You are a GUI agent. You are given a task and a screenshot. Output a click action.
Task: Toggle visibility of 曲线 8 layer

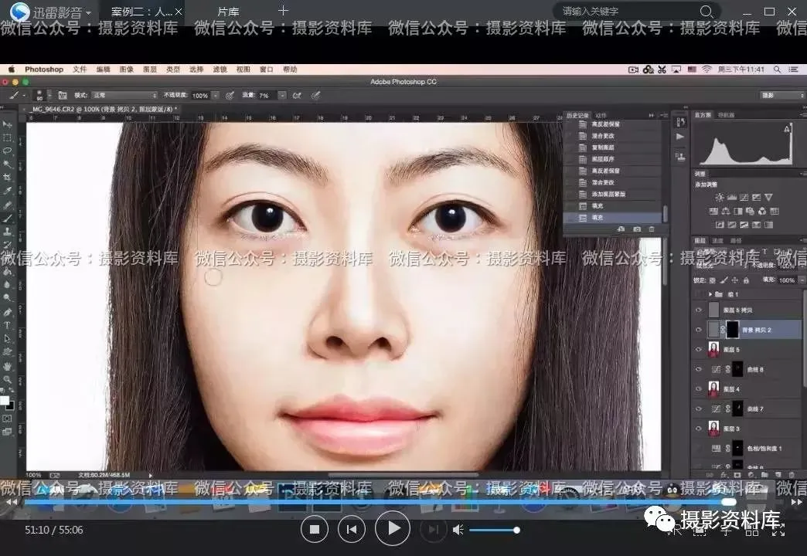699,369
